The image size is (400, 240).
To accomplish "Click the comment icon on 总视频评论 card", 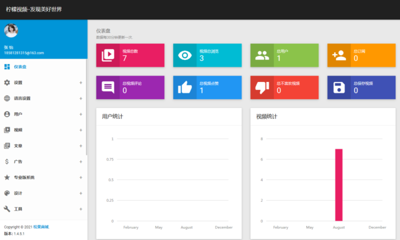I will [108, 87].
